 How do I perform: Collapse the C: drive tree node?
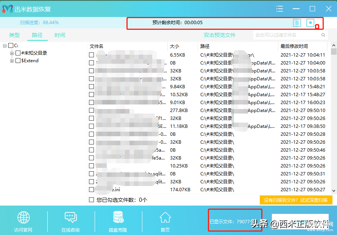[x=5, y=46]
